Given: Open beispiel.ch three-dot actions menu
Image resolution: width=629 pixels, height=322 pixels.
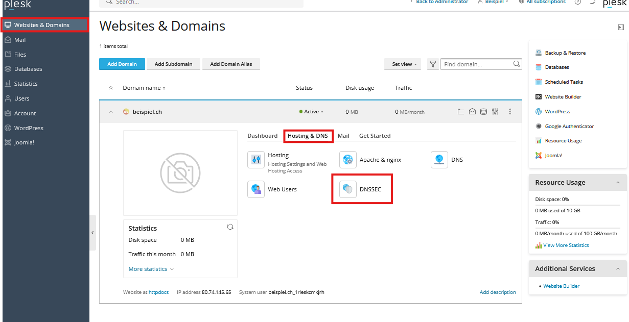Looking at the screenshot, I should click(510, 112).
